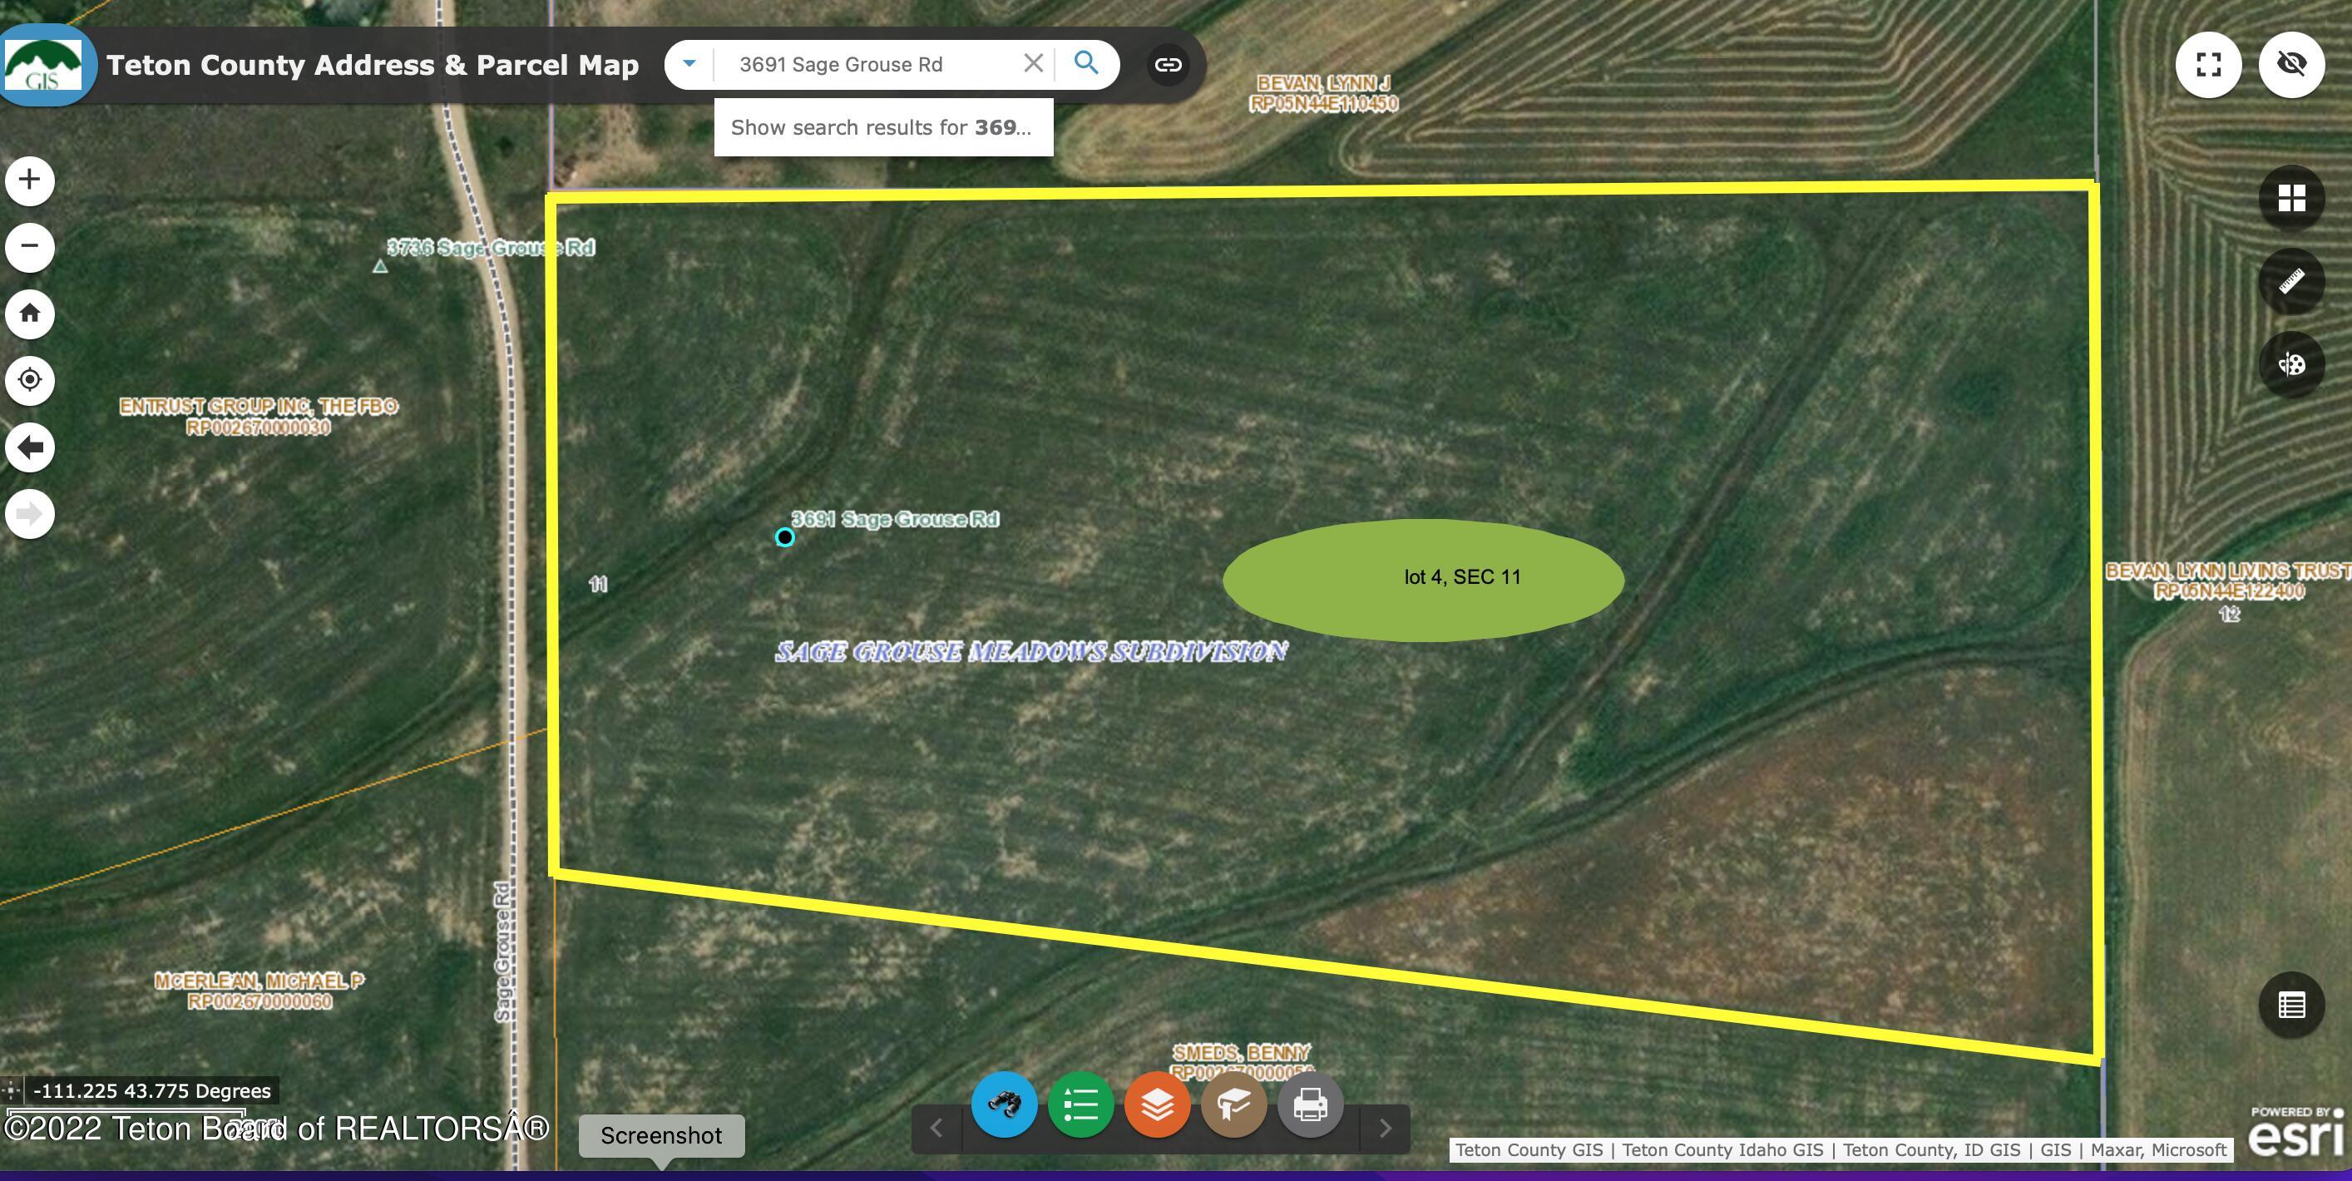
Task: Open the printer Print widget
Action: [1310, 1104]
